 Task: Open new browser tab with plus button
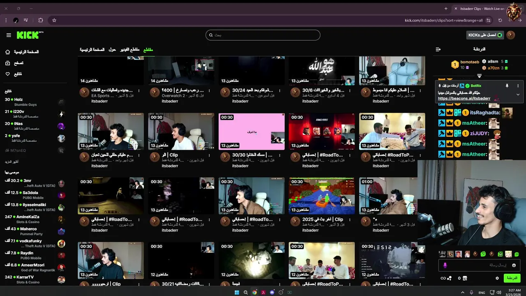point(446,9)
